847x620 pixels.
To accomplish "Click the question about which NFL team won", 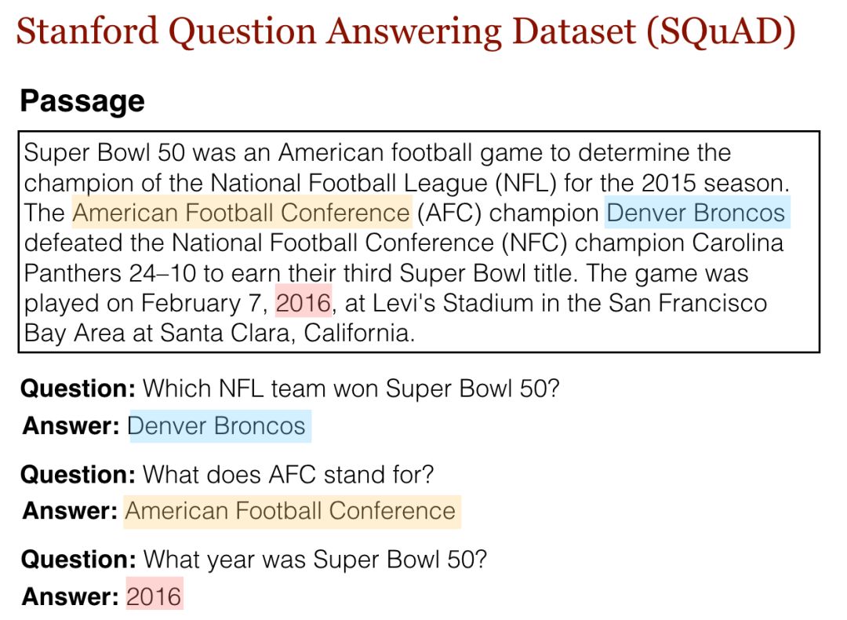I will pos(351,388).
